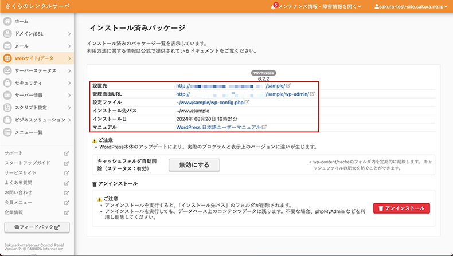This screenshot has height=256, width=453.
Task: Click the server information icon
Action: (7, 95)
